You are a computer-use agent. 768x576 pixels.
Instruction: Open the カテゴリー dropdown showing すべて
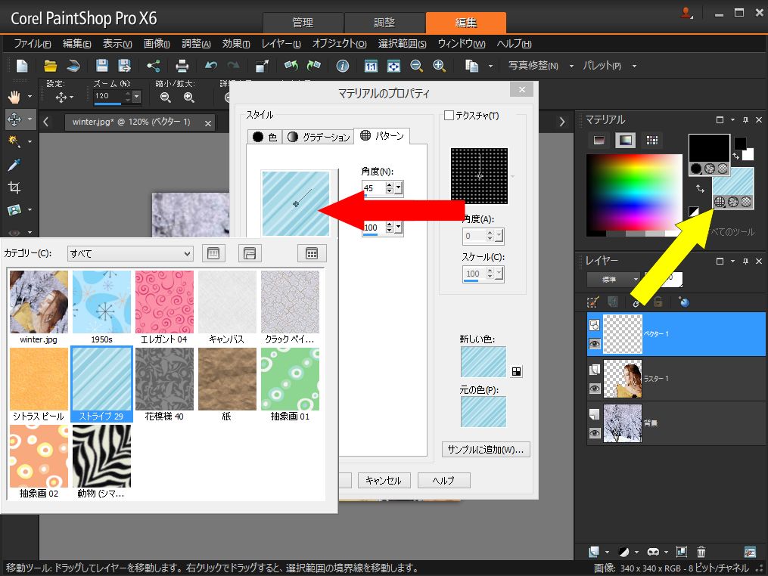coord(130,253)
